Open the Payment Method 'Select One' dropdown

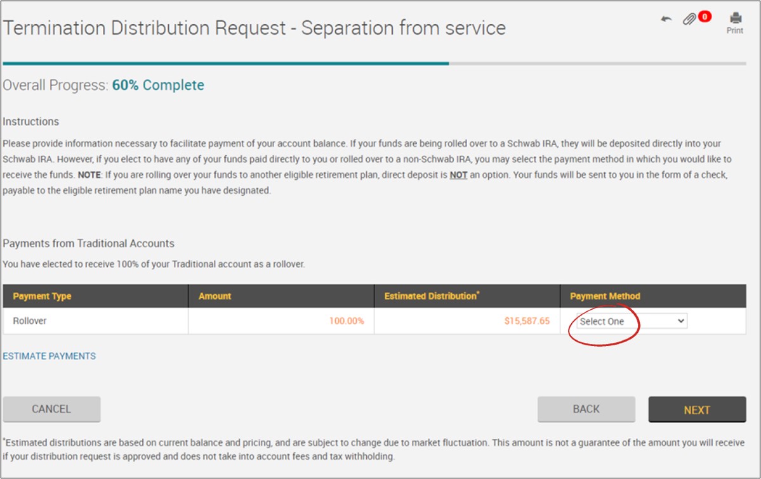pos(631,321)
